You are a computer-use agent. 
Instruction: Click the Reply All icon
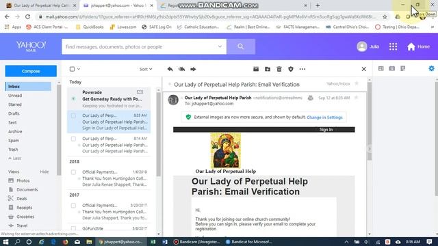click(181, 69)
